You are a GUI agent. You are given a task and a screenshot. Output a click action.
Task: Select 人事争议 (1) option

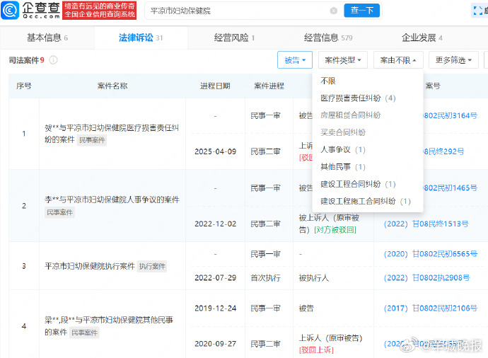(x=343, y=150)
